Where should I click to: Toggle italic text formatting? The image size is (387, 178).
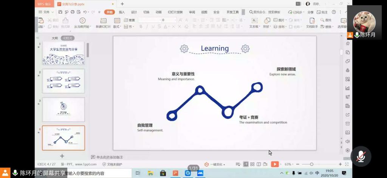(x=147, y=27)
